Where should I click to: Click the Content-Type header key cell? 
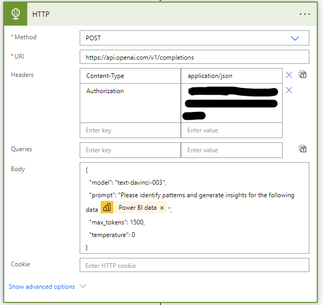(131, 76)
